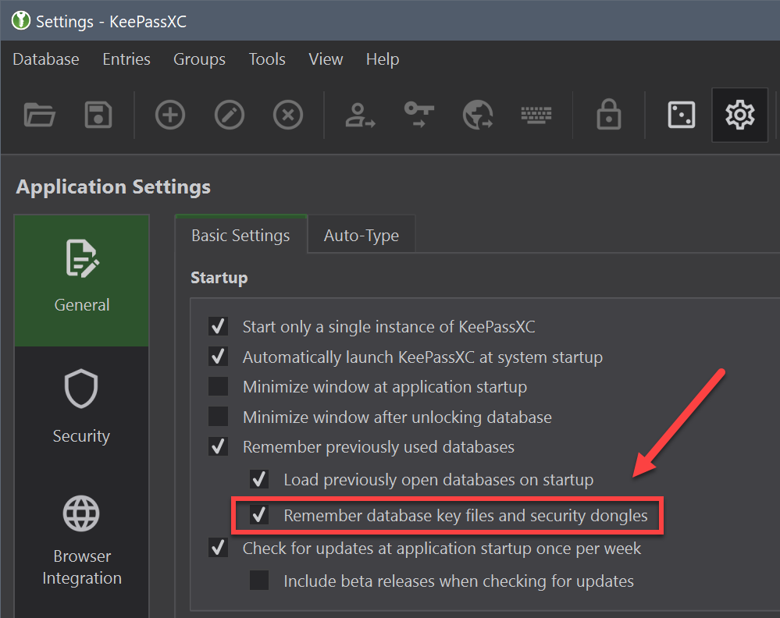Select the General settings section
This screenshot has width=780, height=618.
[x=81, y=279]
